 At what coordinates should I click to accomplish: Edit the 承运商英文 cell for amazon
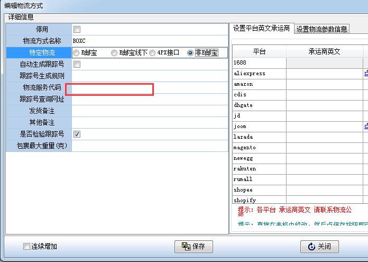[325, 84]
